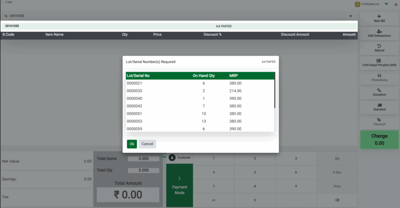Clear the search field with the x
This screenshot has width=400, height=208.
[x=350, y=16]
